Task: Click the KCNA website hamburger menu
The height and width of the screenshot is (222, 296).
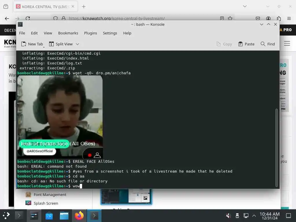Action: pyautogui.click(x=287, y=43)
